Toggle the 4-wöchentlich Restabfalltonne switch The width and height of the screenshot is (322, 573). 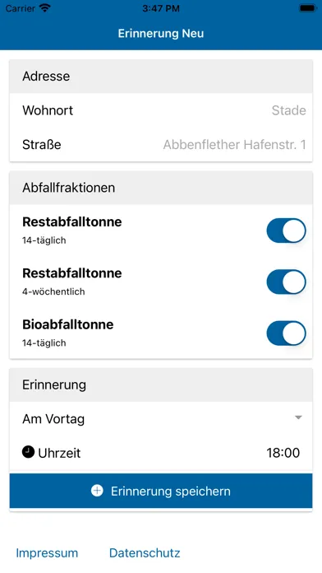coord(286,282)
